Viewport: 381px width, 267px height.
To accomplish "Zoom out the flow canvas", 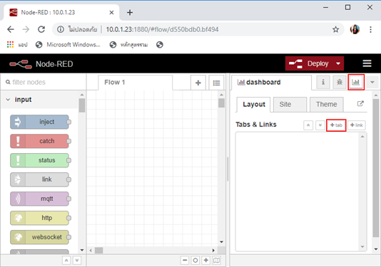I will coord(185,261).
